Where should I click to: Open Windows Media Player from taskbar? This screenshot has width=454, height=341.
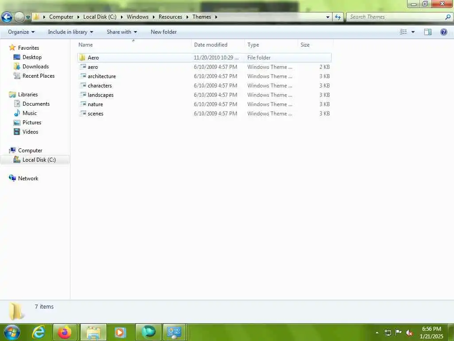point(120,332)
